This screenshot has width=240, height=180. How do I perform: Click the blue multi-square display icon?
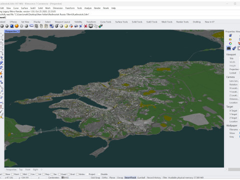(x=51, y=26)
